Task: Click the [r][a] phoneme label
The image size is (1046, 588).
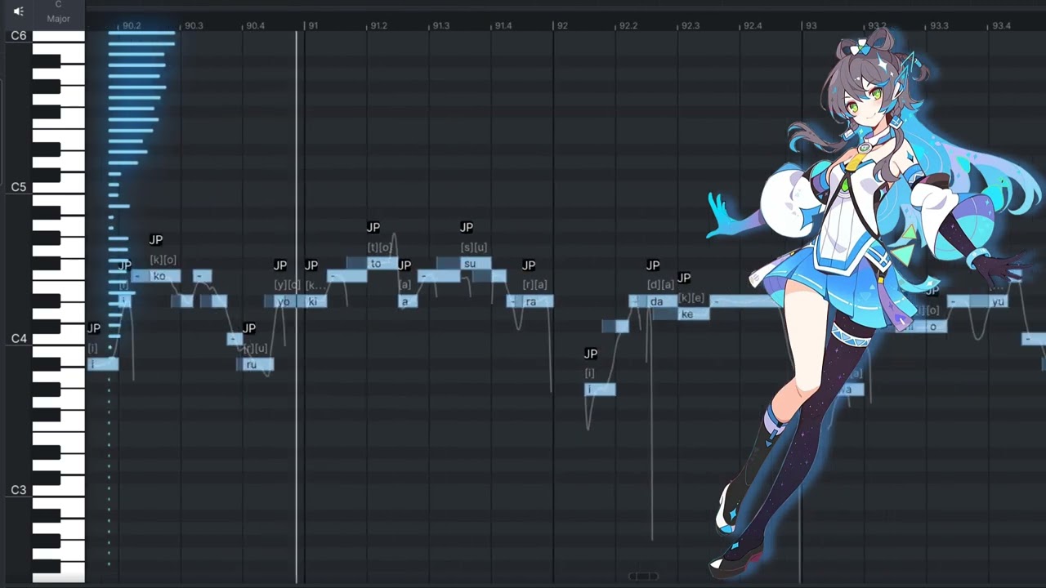Action: pos(535,285)
